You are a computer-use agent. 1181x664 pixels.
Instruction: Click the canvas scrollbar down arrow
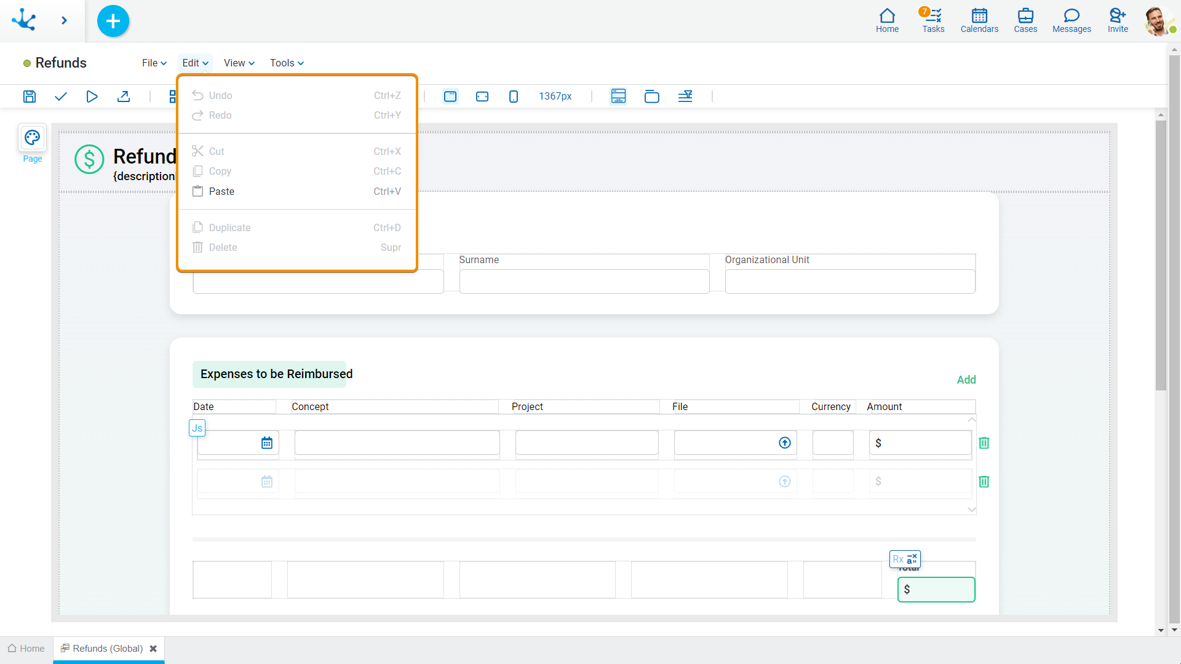click(x=1161, y=630)
